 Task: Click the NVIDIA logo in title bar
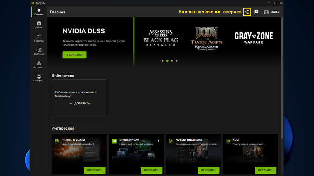coord(33,3)
